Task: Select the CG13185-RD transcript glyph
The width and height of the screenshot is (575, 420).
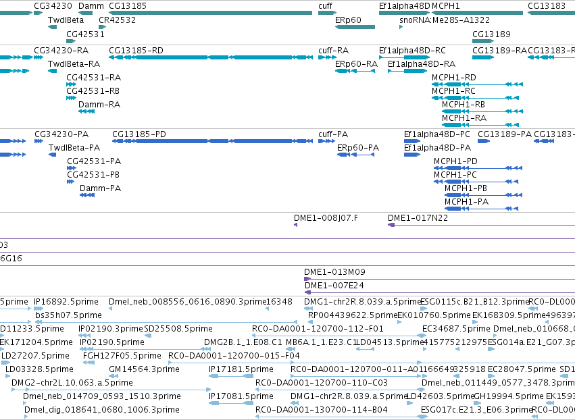Action: [211, 57]
